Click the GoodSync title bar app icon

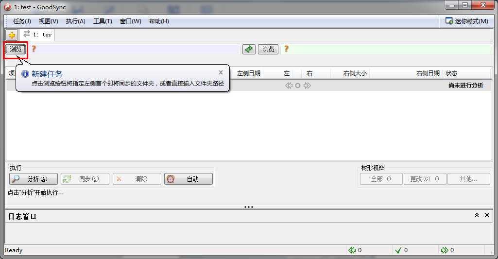[7, 7]
